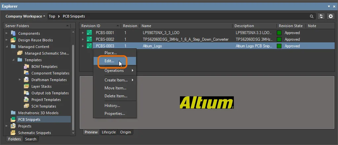Expand the PCBS-0003 row
338x145 pixels.
(x=83, y=46)
